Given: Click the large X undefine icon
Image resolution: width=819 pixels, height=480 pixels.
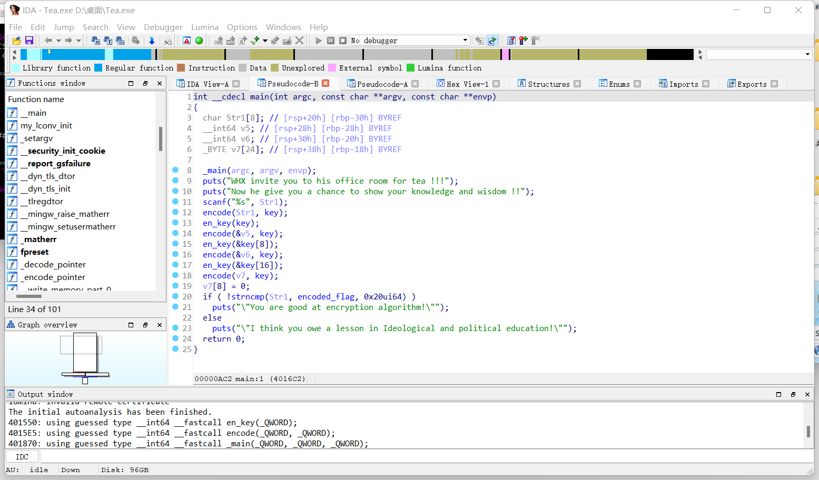Looking at the screenshot, I should pos(299,41).
